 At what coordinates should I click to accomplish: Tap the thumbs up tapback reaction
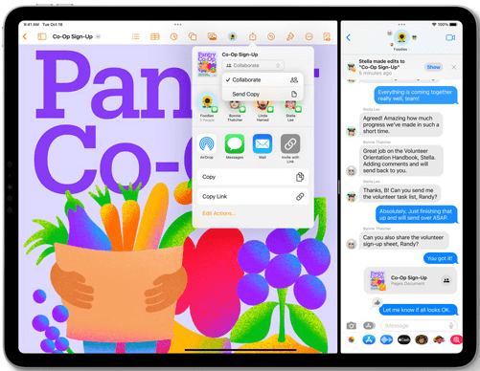[377, 302]
